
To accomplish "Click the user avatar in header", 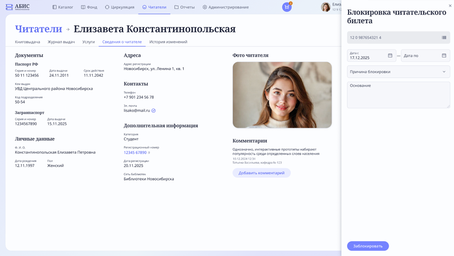I will 326,7.
